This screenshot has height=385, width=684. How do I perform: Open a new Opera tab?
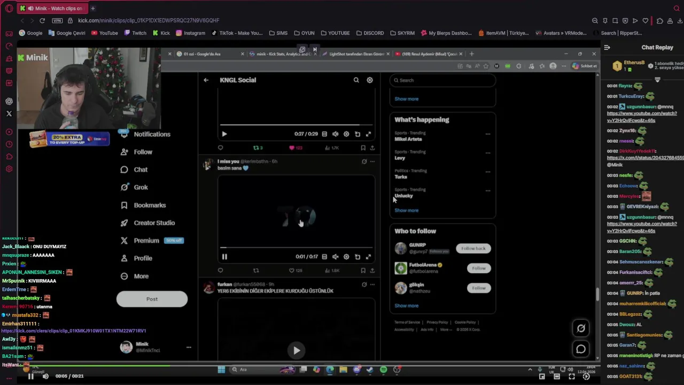click(92, 9)
